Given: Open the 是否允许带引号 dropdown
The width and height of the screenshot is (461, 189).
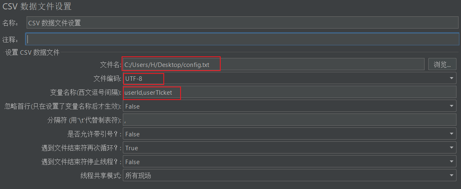Looking at the screenshot, I should point(452,134).
